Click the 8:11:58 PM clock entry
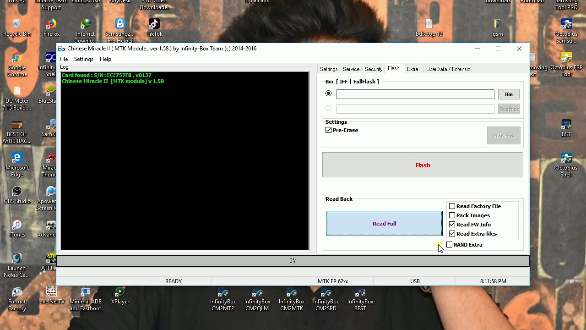Image resolution: width=586 pixels, height=330 pixels. point(493,281)
